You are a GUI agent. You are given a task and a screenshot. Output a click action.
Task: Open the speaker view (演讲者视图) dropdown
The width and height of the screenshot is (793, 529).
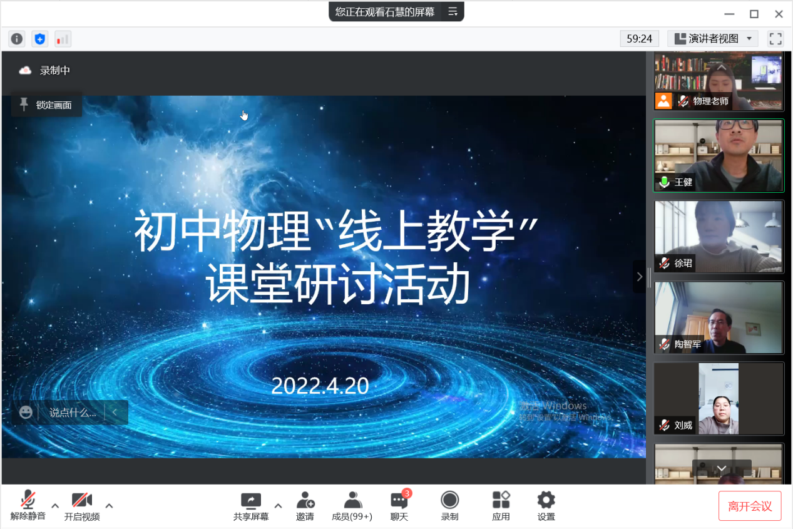pyautogui.click(x=713, y=39)
